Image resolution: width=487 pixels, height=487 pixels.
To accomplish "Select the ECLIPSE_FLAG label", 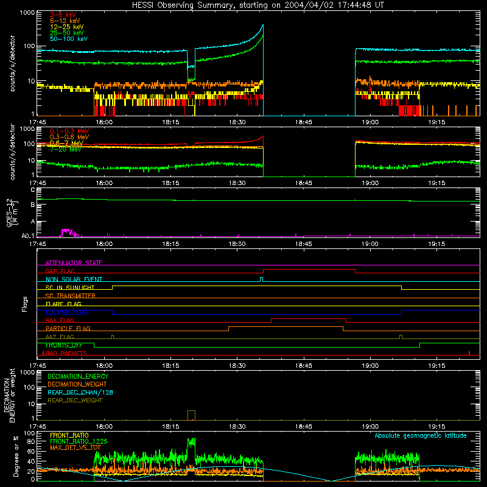I will click(66, 312).
